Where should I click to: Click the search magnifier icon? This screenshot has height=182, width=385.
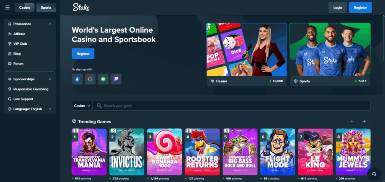pos(99,105)
